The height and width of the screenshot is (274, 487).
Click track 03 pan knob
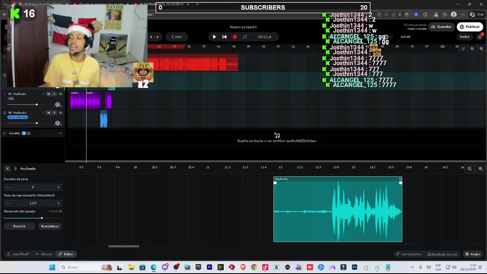57,105
